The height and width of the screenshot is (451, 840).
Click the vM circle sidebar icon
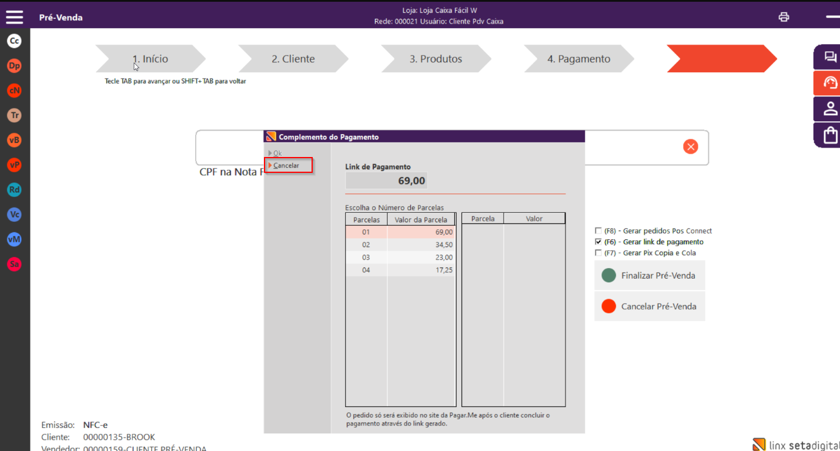14,239
